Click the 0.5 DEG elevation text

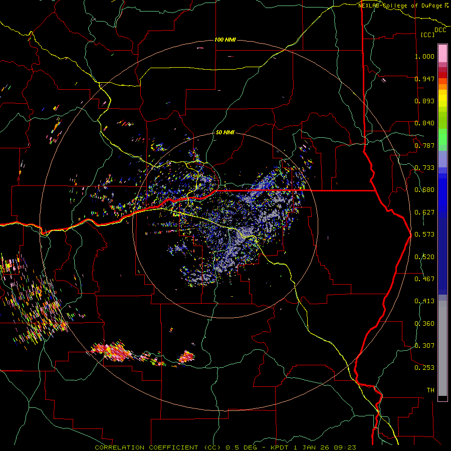click(241, 447)
